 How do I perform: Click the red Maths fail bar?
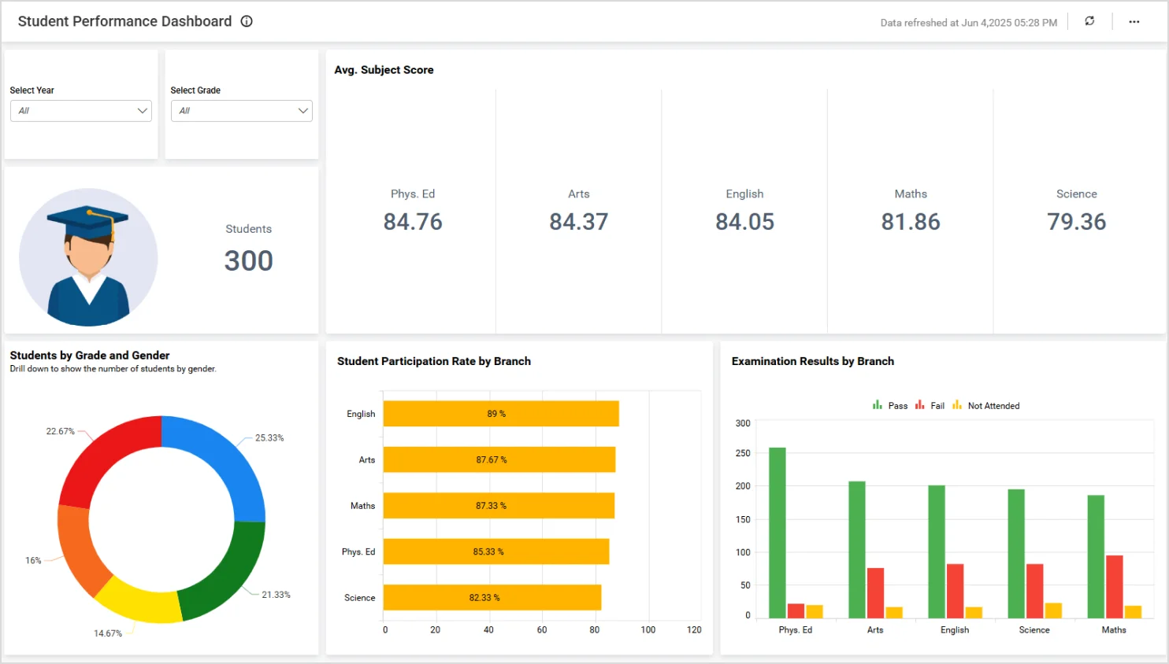tap(1114, 586)
